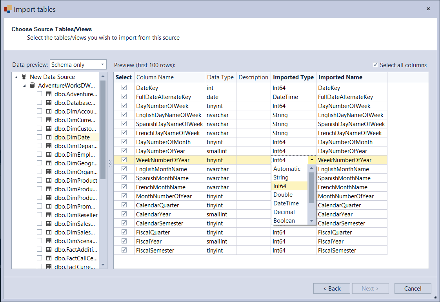Choose Automatic from the type list
The width and height of the screenshot is (440, 302).
click(x=287, y=169)
